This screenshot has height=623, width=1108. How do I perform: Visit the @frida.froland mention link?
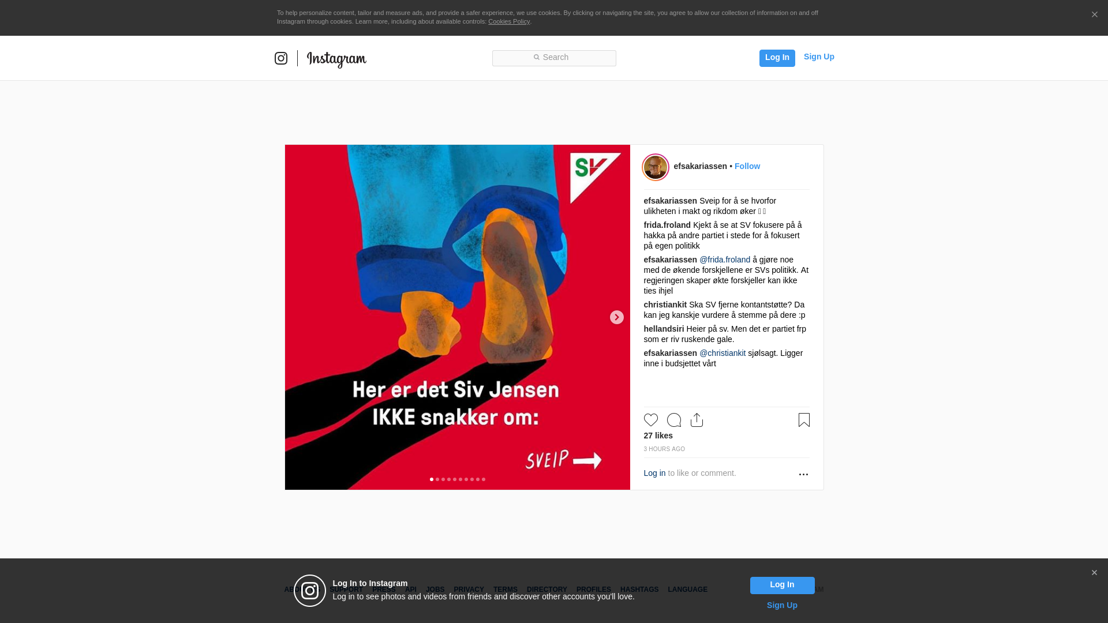[725, 260]
